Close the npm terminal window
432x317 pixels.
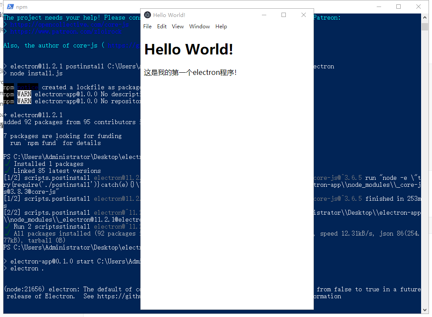tap(418, 7)
